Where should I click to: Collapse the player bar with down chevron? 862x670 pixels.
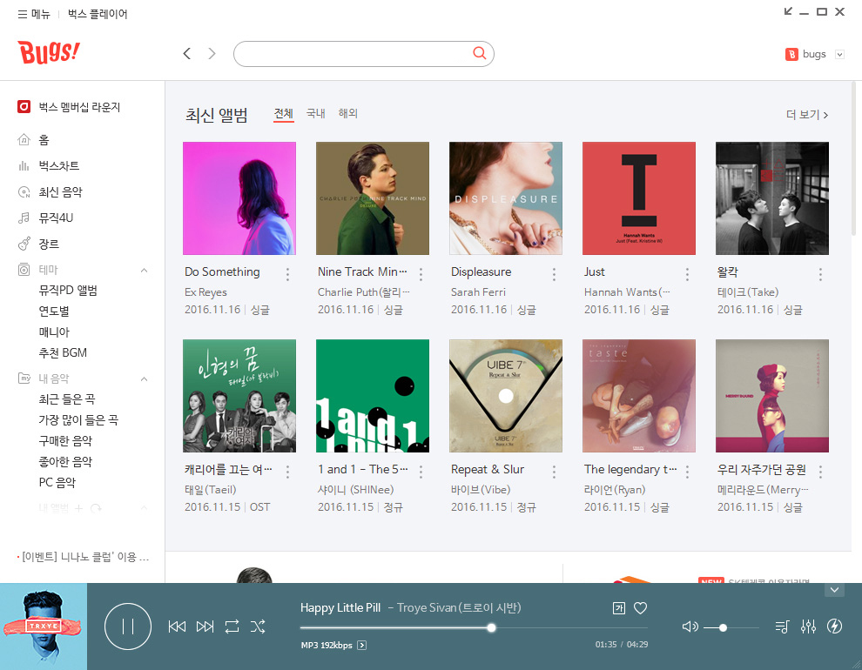click(834, 590)
